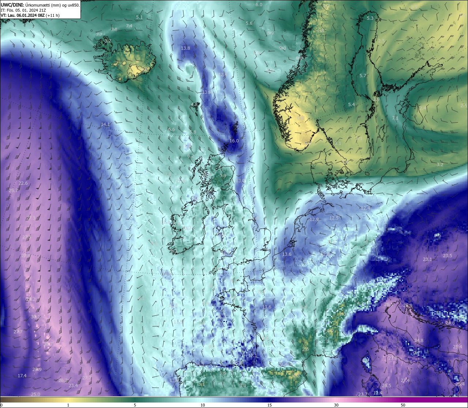Click the 9.7 value over Italy
Screen dimensions: 468x408
[x=416, y=353]
